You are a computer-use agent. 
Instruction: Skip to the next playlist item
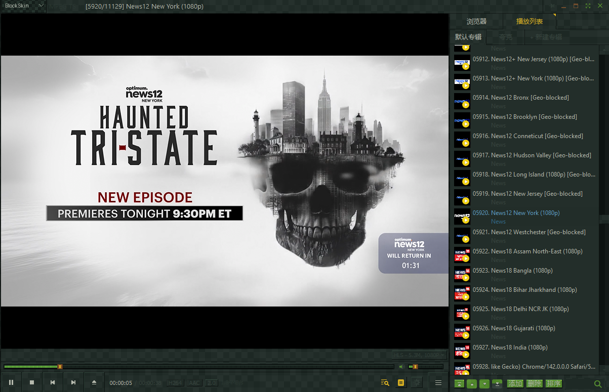73,382
